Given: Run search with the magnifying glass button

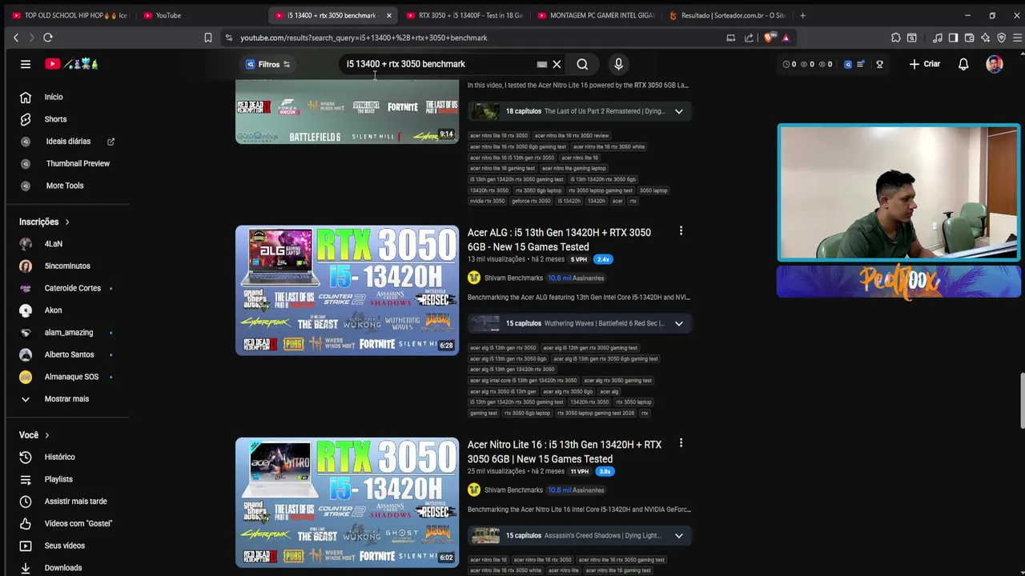Looking at the screenshot, I should click(x=582, y=64).
